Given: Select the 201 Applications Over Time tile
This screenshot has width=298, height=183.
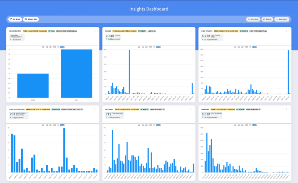Looking at the screenshot, I should point(19,115).
